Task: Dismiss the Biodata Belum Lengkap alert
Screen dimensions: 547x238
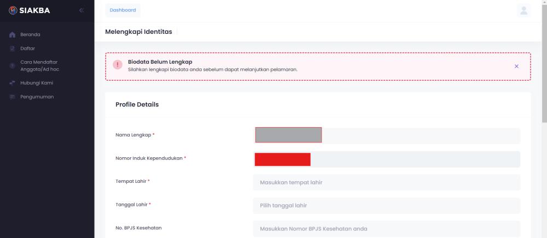Action: pyautogui.click(x=517, y=66)
